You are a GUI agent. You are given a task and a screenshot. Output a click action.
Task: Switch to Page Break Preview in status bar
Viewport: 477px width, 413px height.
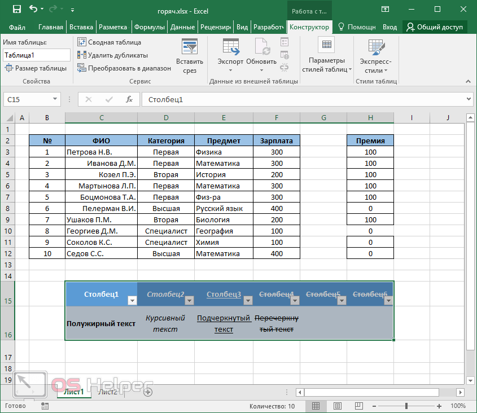coord(358,406)
